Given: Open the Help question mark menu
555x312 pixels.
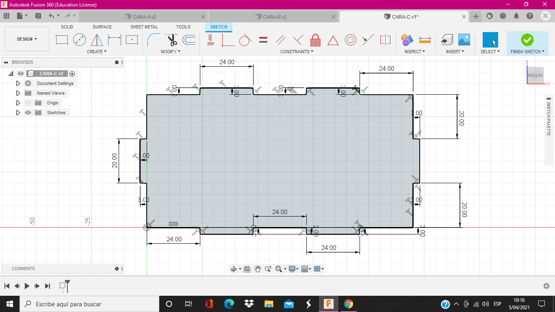Looking at the screenshot, I should (x=530, y=16).
